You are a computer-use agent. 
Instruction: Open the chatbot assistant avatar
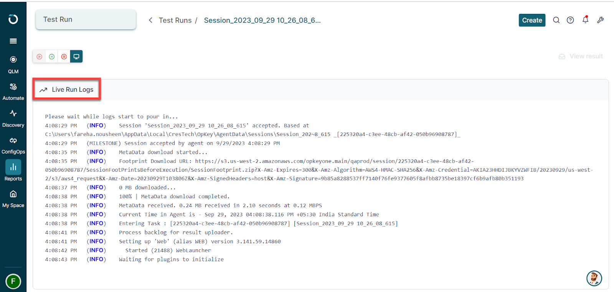pyautogui.click(x=594, y=278)
